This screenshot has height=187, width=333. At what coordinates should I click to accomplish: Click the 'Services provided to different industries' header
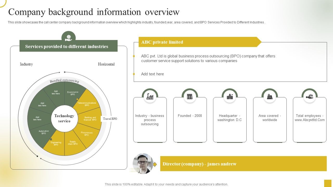click(68, 46)
